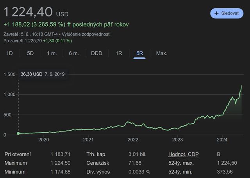
Task: Click the 2021 x-axis label
Action: 88,140
